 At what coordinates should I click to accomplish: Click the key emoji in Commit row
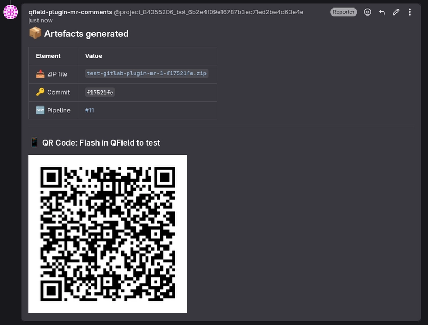click(x=40, y=92)
